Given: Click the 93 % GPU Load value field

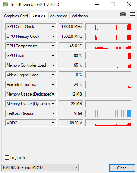Looking at the screenshot, I should point(71,56).
